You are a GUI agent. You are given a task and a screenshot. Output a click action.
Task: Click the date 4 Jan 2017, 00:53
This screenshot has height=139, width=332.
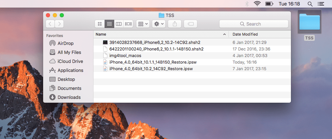pos(250,55)
